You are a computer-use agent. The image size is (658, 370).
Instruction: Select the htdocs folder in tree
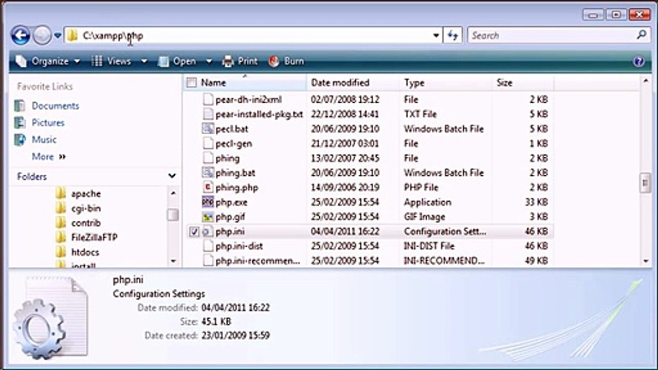pos(85,252)
